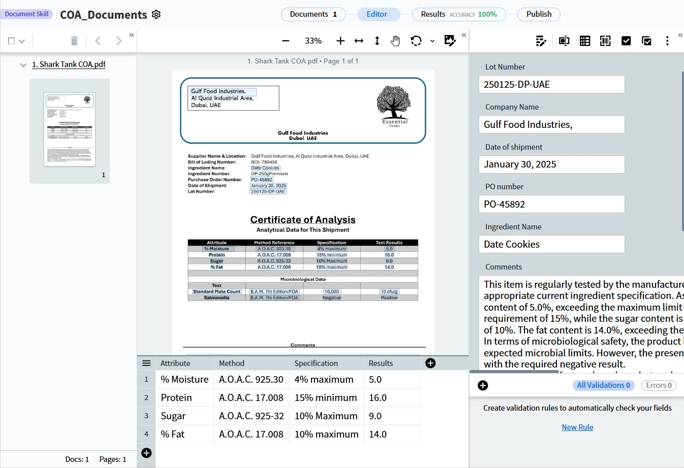684x468 pixels.
Task: Open COA_Documents settings gear
Action: coord(157,14)
